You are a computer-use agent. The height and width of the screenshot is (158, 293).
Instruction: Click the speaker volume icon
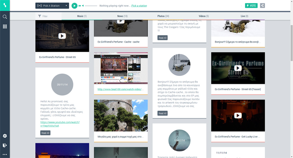click(x=83, y=6)
